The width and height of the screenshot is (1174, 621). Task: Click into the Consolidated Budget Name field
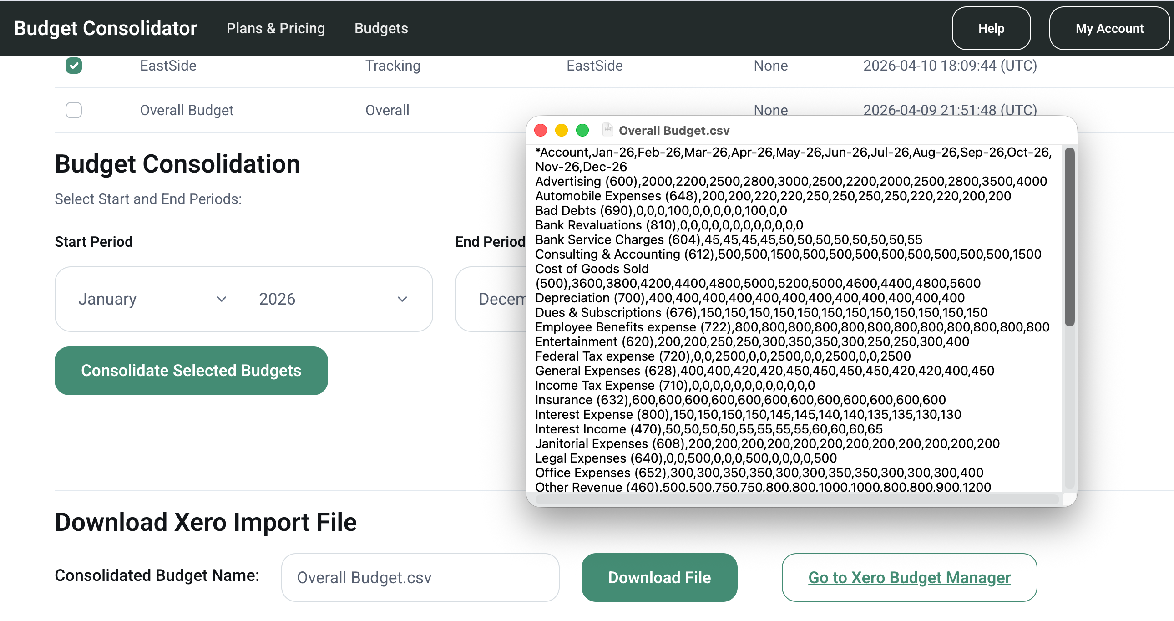tap(420, 577)
